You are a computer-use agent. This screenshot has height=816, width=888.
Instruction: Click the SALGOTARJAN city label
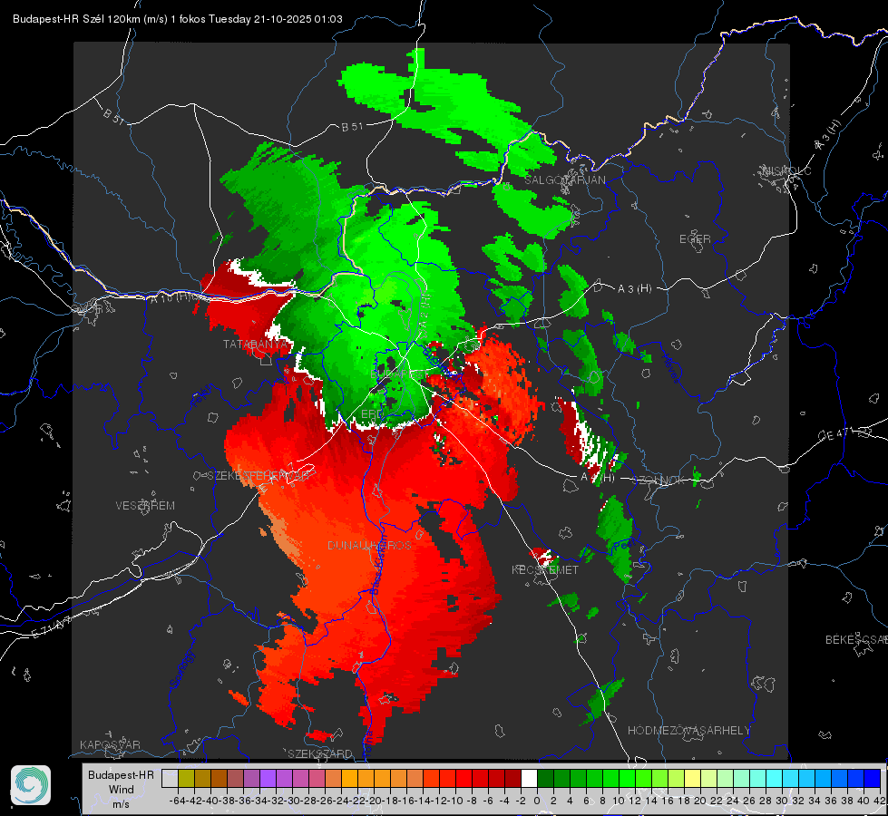pyautogui.click(x=564, y=180)
